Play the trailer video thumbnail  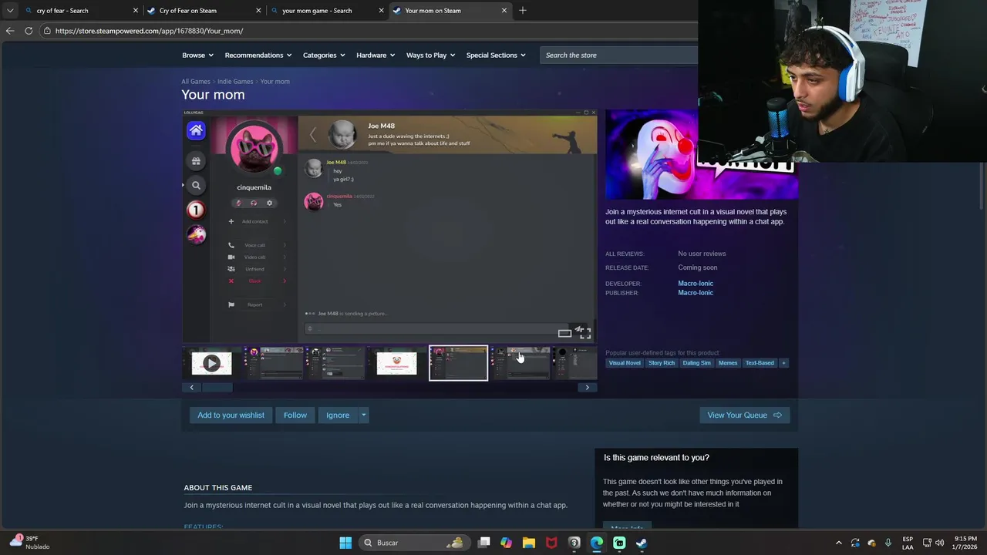pyautogui.click(x=211, y=363)
